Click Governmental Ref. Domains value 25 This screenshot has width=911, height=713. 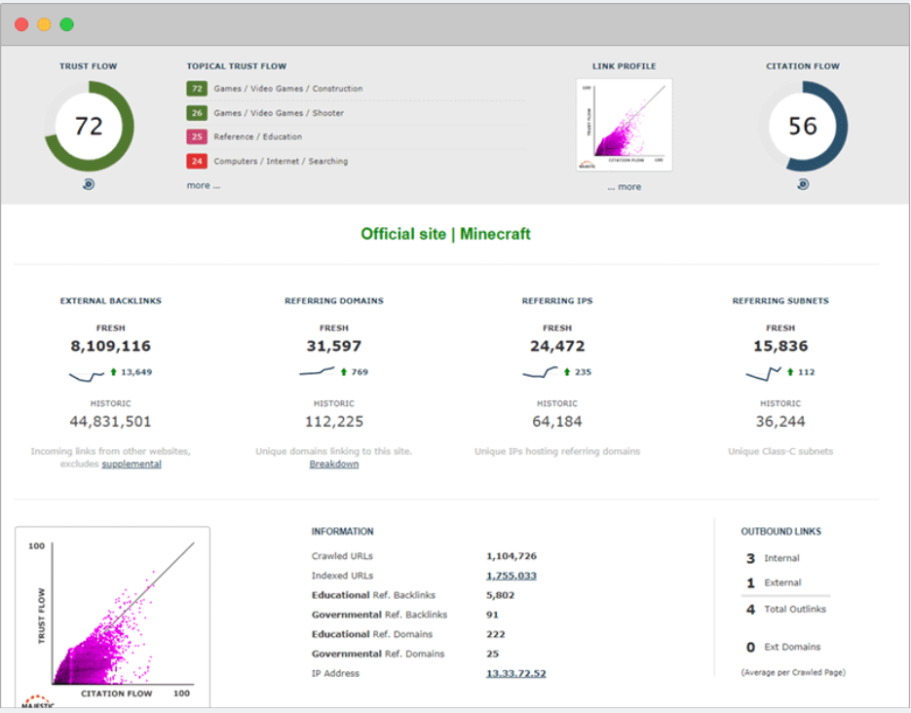tap(493, 654)
